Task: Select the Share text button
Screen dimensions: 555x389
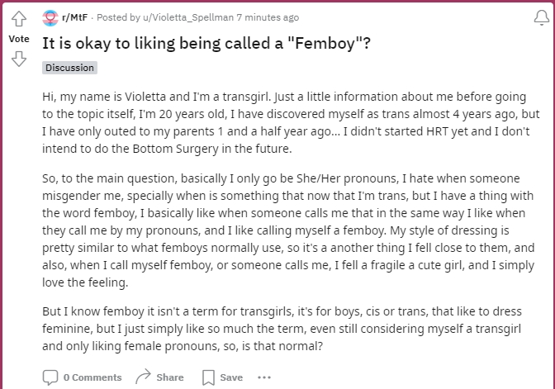Action: tap(170, 377)
